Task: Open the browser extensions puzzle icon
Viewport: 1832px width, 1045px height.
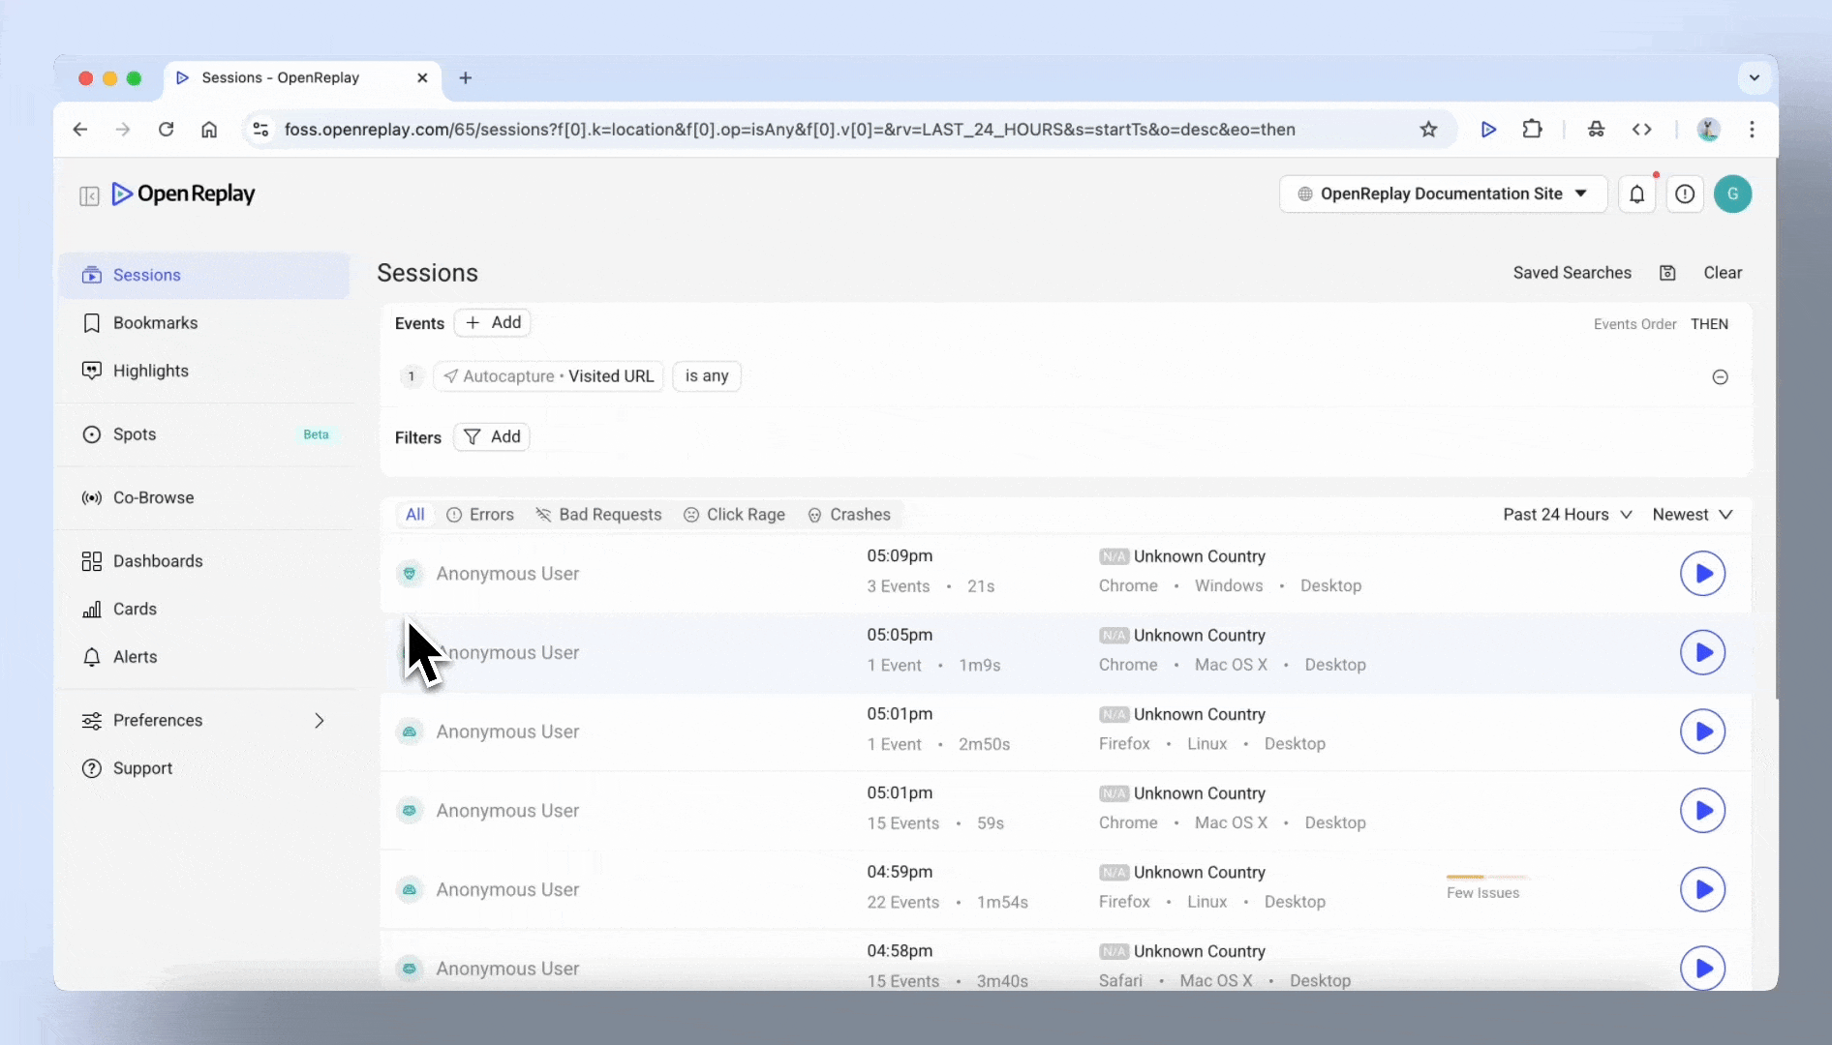Action: [x=1532, y=130]
